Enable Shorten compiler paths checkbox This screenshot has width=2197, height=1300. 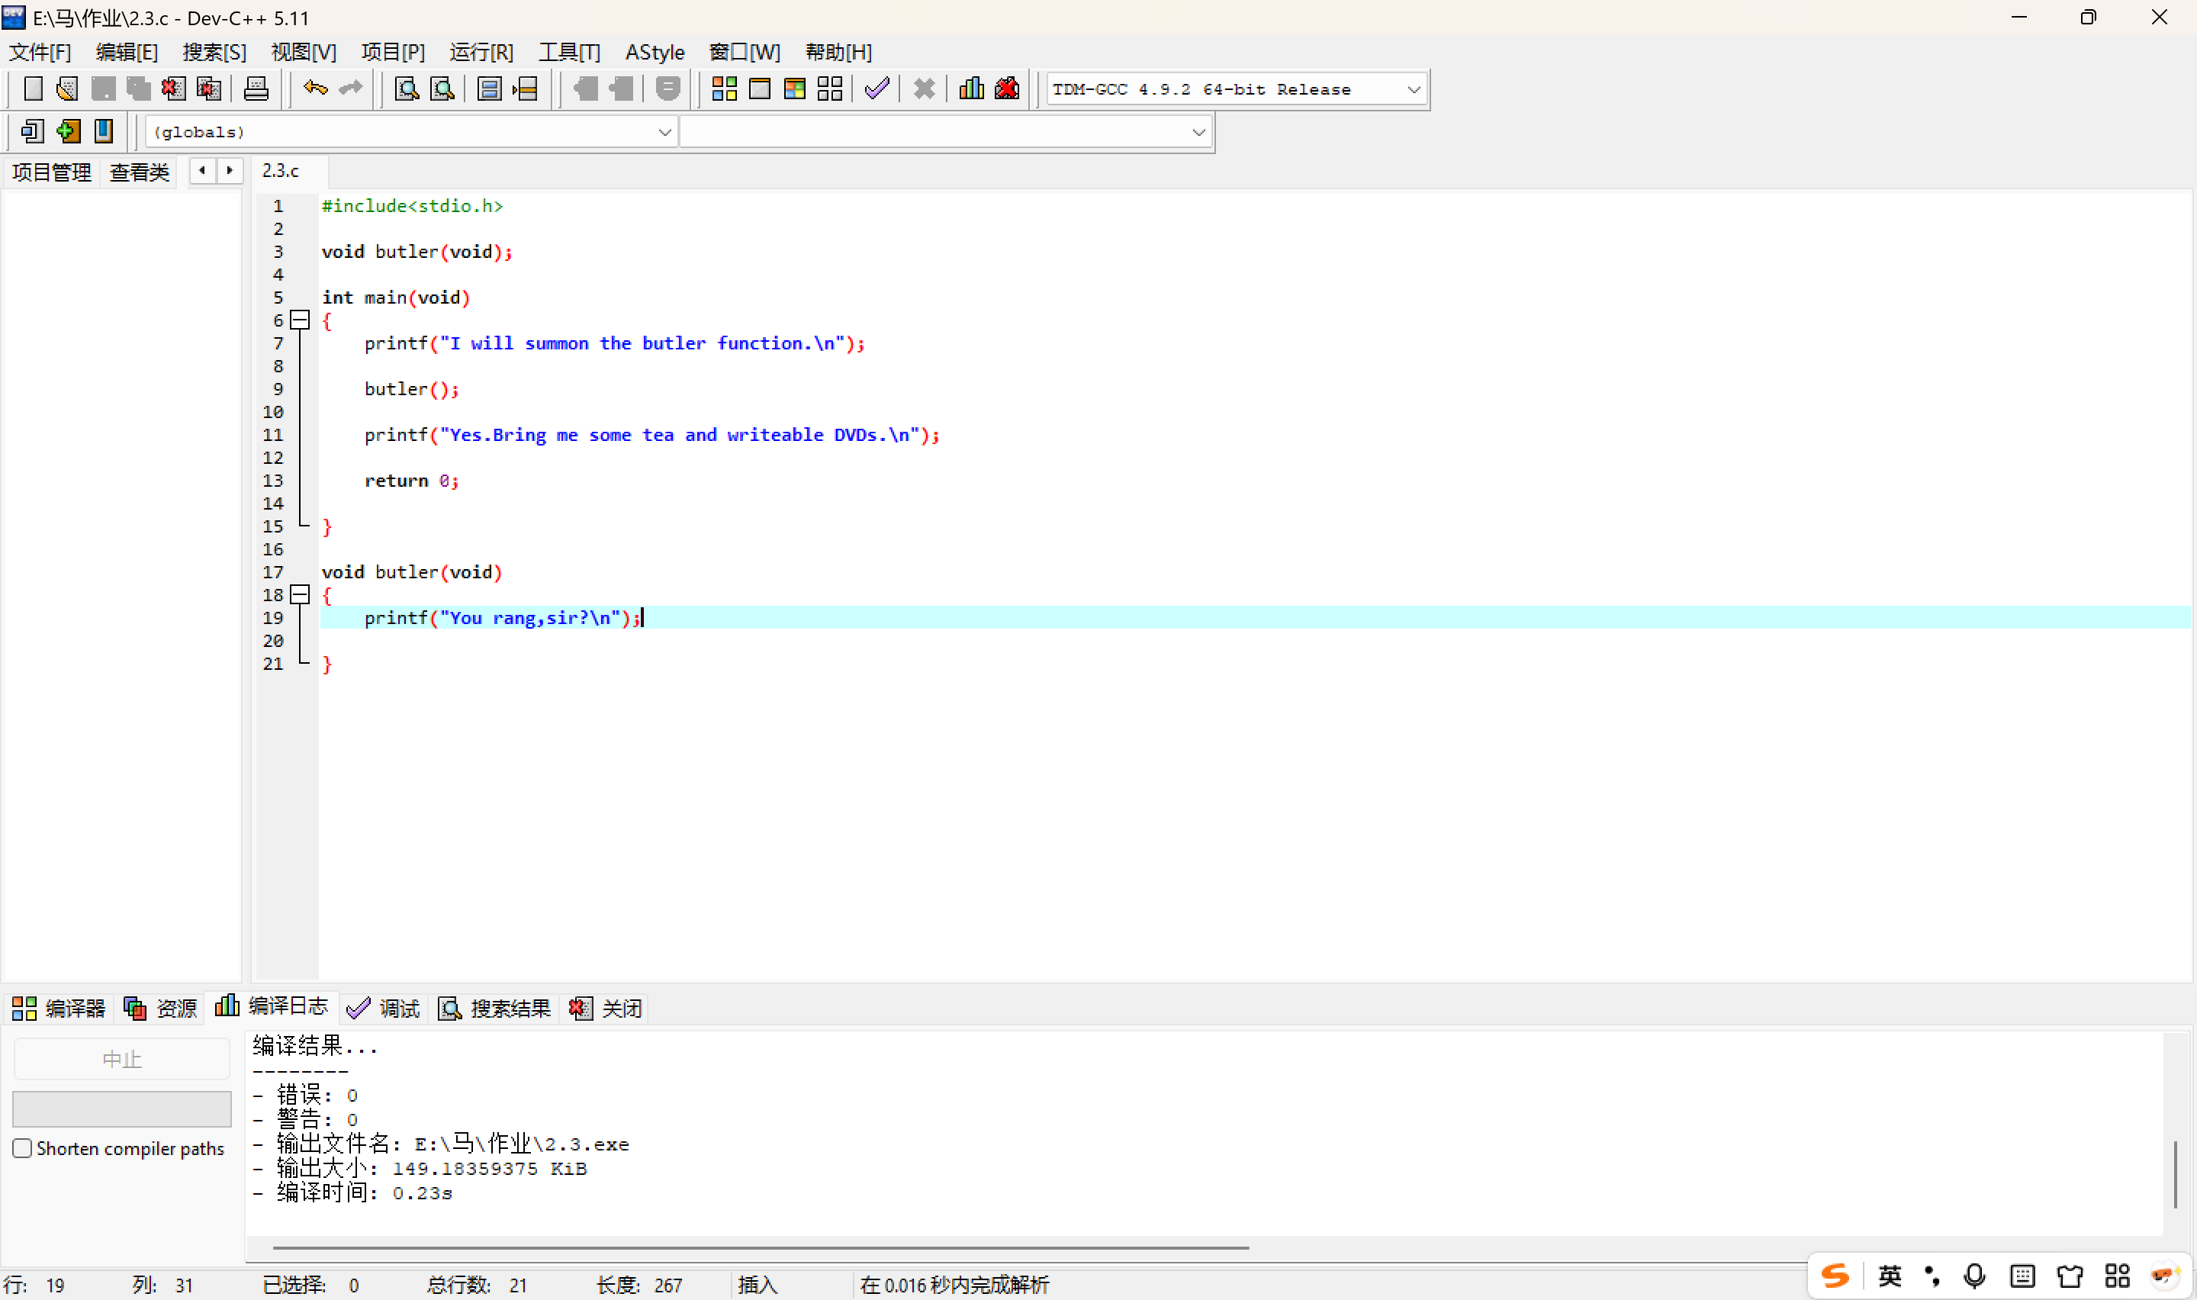point(23,1148)
